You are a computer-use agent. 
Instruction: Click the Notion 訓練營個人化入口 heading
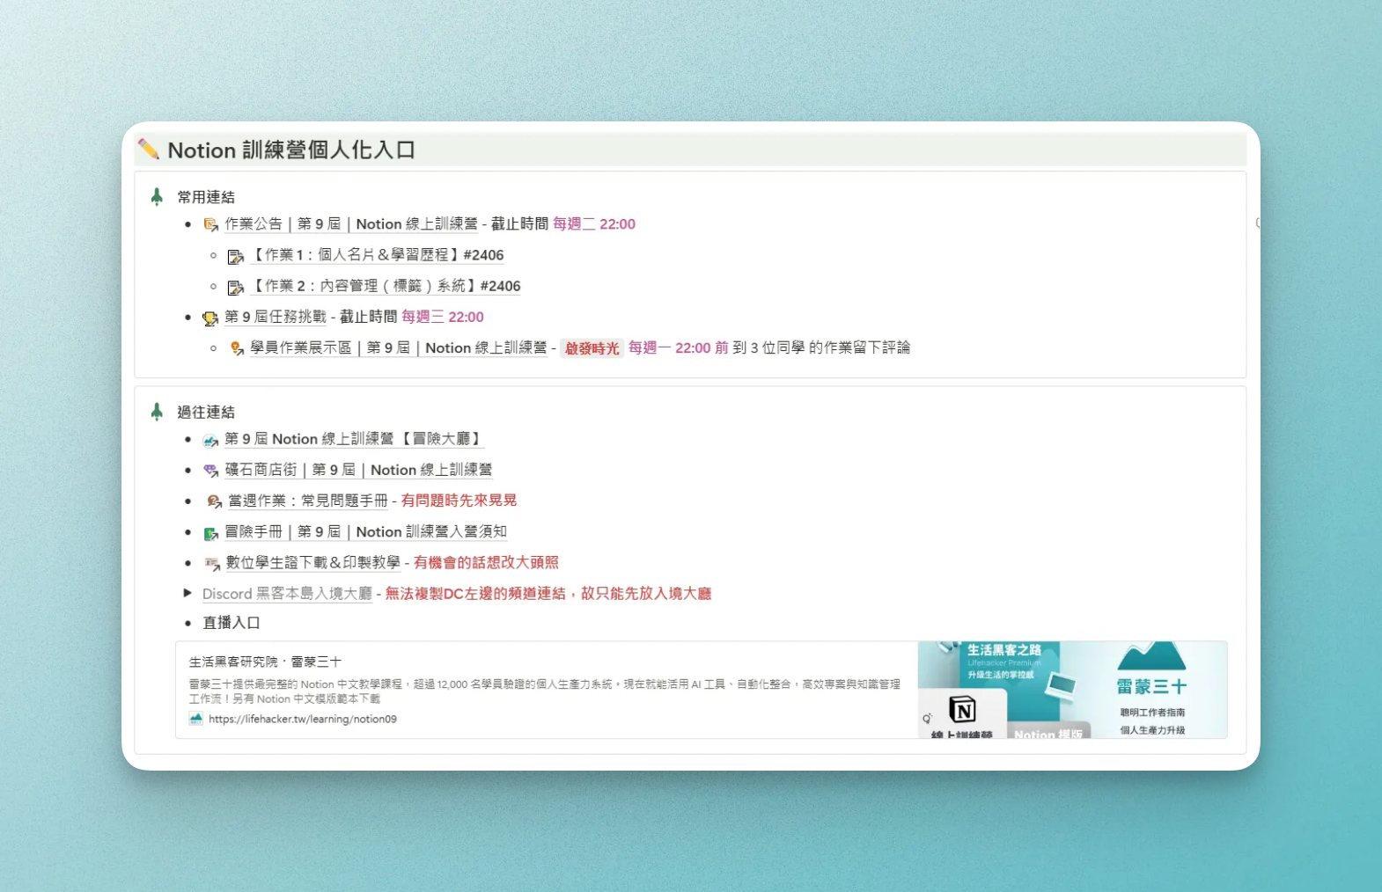[x=291, y=150]
